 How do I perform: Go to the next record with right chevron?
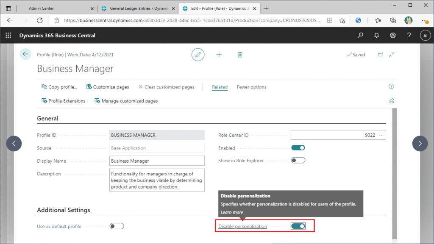coord(420,143)
